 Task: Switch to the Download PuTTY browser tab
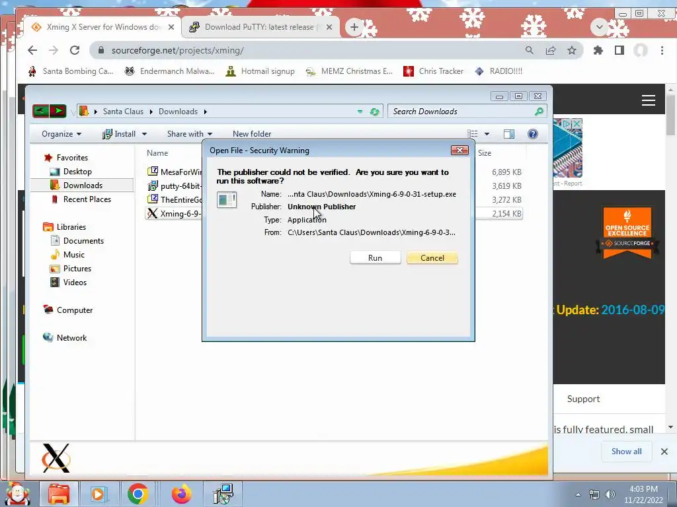coord(259,26)
